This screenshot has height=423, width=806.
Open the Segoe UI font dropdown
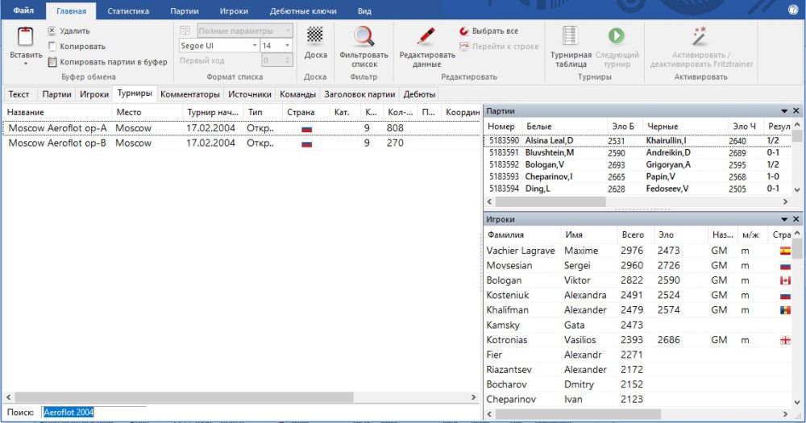(253, 47)
